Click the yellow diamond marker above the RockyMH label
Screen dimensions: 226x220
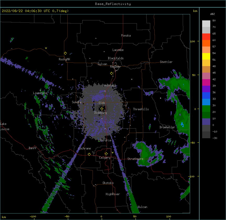[66, 53]
